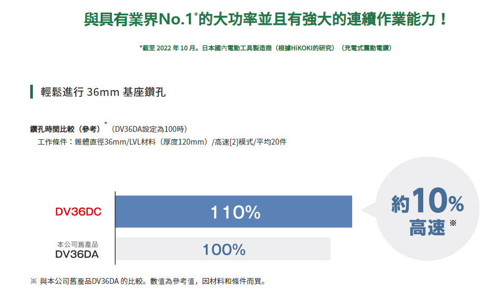Click the green bar beside the 36mm heading
The height and width of the screenshot is (295, 489).
31,92
